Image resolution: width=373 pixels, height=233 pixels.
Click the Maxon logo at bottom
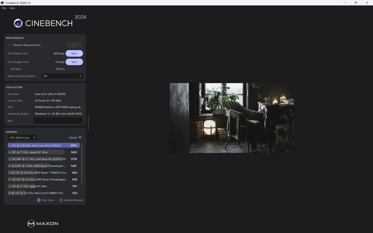pos(43,224)
